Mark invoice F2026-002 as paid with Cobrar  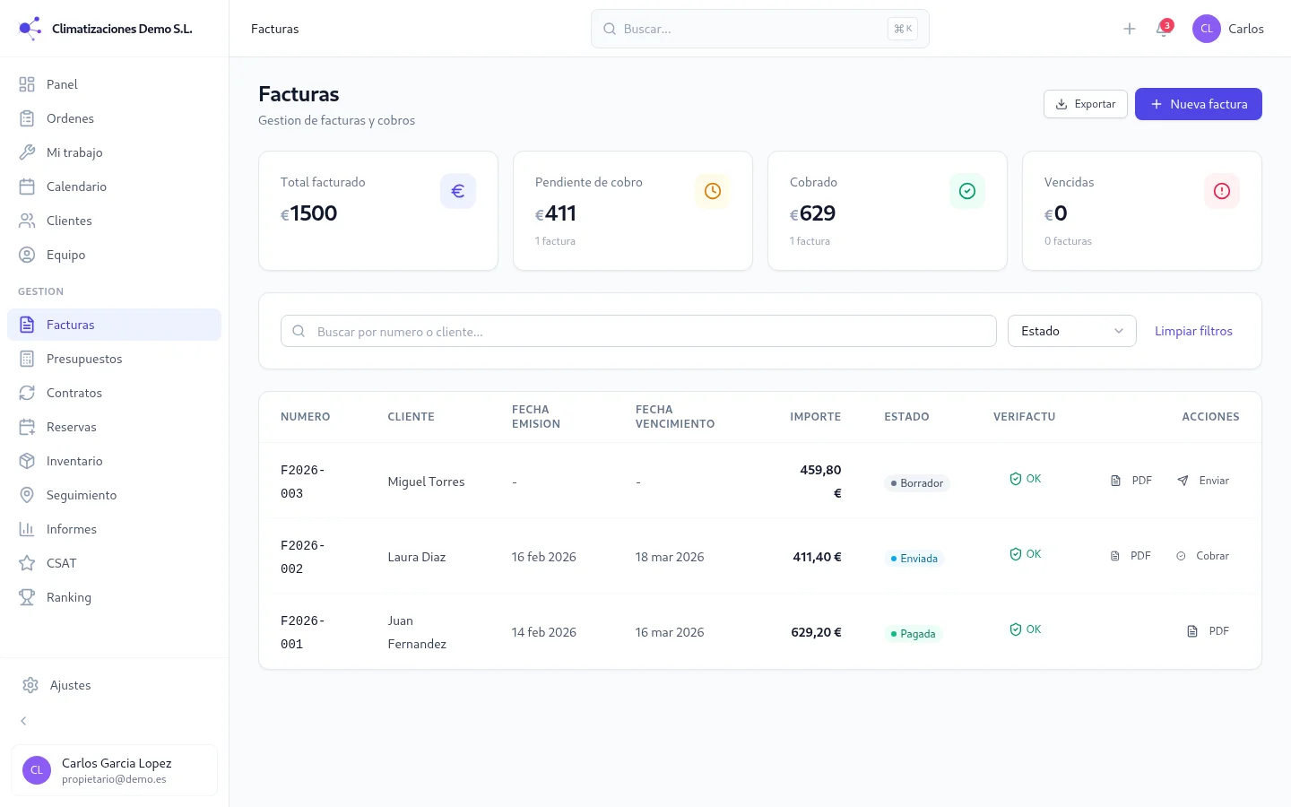point(1202,556)
